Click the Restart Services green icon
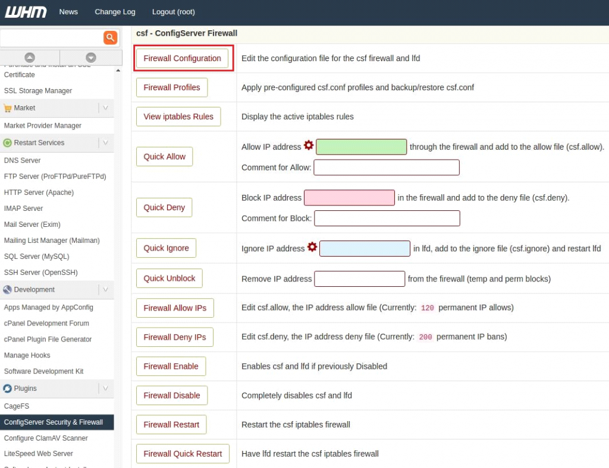 pyautogui.click(x=7, y=143)
